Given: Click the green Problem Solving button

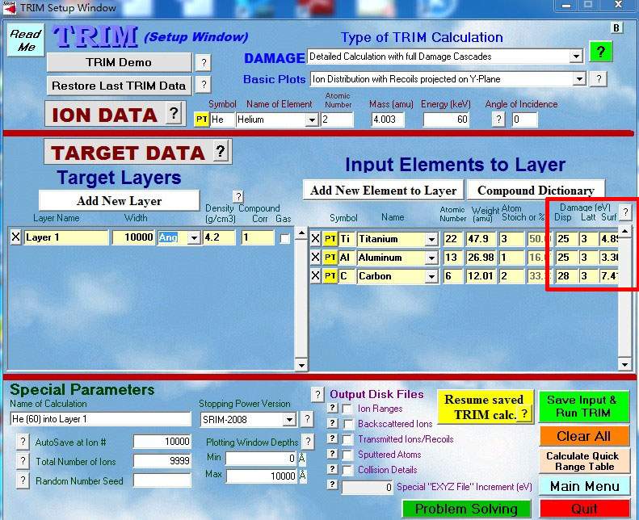Looking at the screenshot, I should [467, 509].
